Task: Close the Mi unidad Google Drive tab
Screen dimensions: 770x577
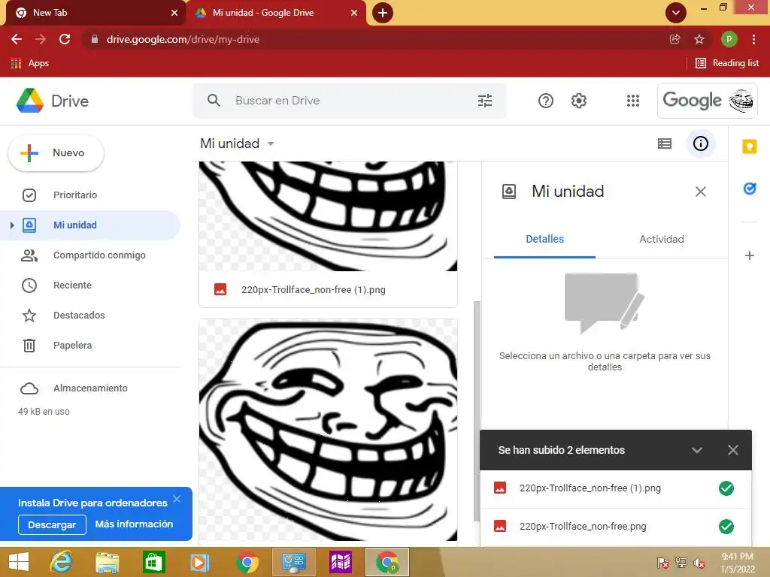Action: pyautogui.click(x=354, y=13)
